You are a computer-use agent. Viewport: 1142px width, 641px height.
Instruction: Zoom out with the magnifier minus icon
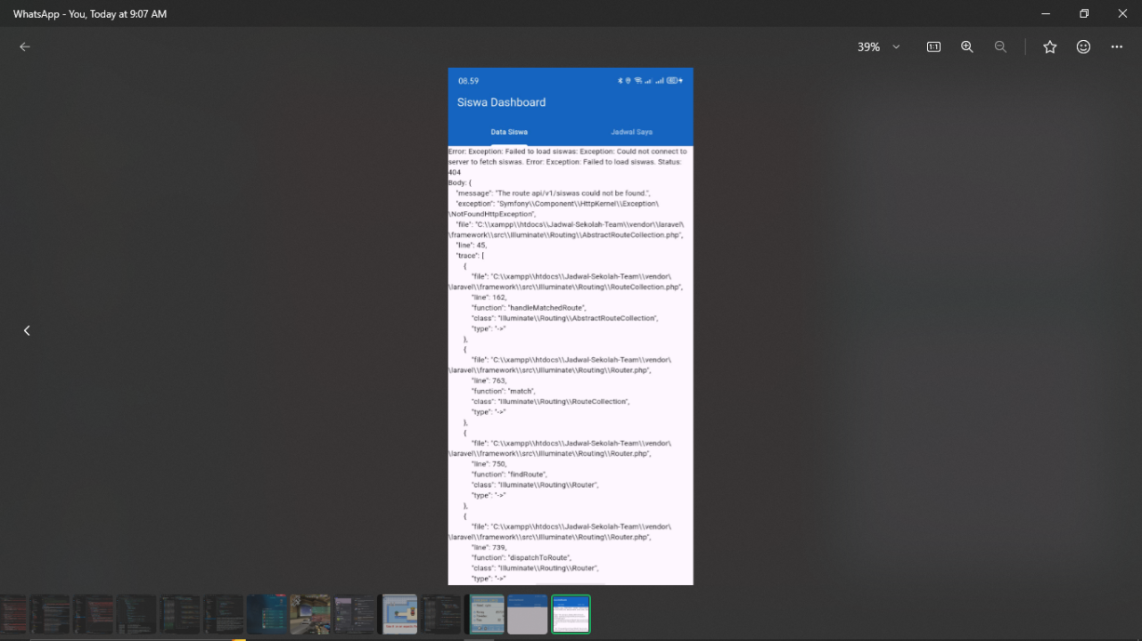[x=1000, y=47]
